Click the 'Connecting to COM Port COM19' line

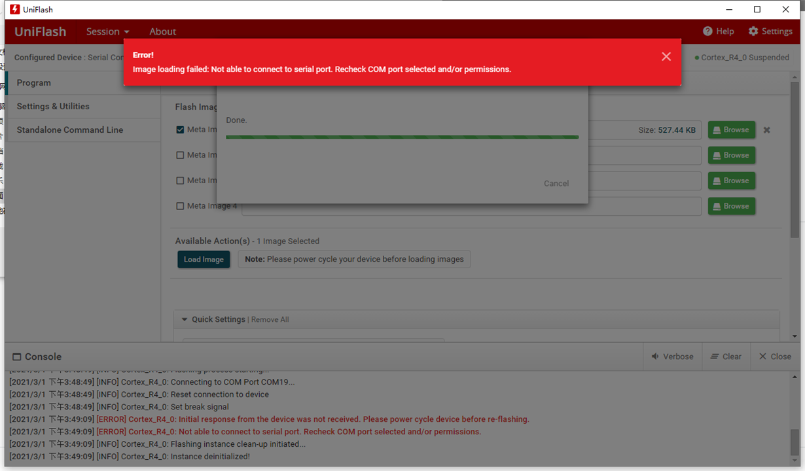pyautogui.click(x=152, y=382)
